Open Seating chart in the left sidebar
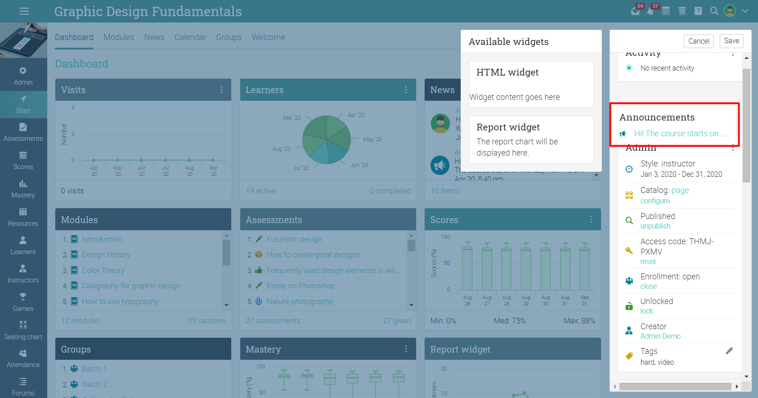Viewport: 758px width, 398px height. click(x=23, y=331)
